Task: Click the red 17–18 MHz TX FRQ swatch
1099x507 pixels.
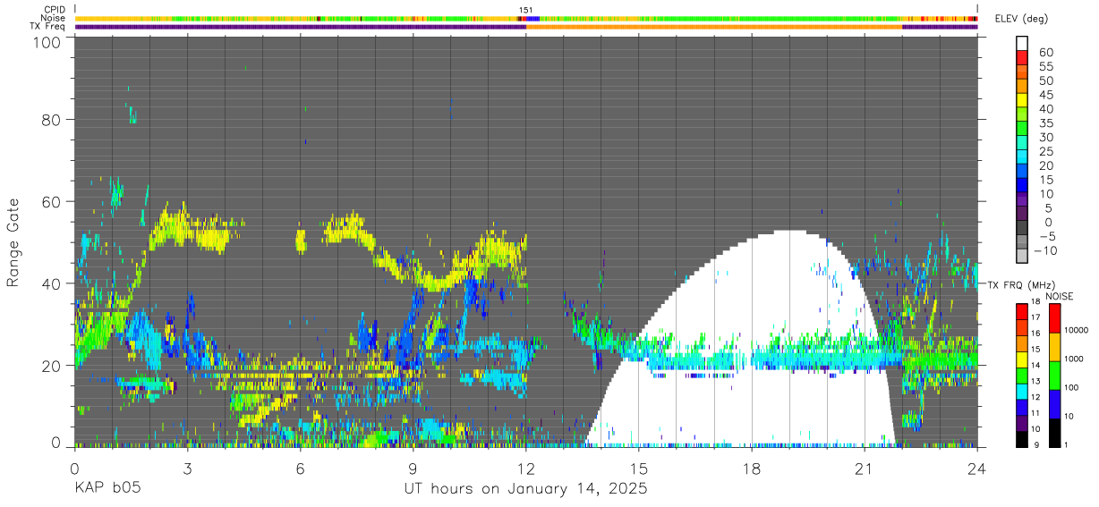Action: pyautogui.click(x=1022, y=312)
